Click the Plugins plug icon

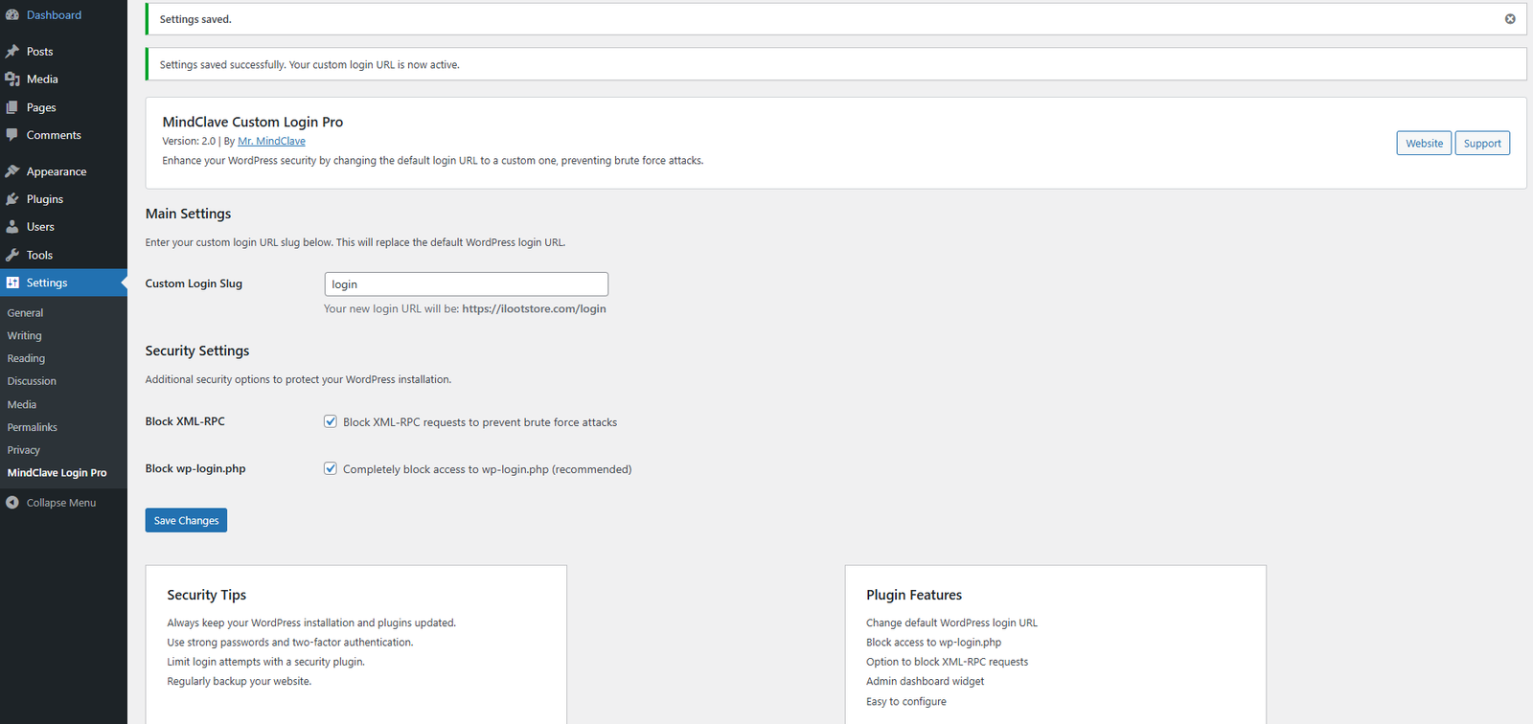(12, 199)
